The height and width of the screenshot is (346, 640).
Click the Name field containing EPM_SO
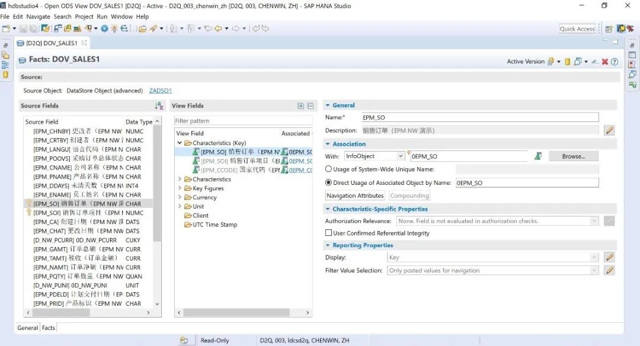[481, 117]
